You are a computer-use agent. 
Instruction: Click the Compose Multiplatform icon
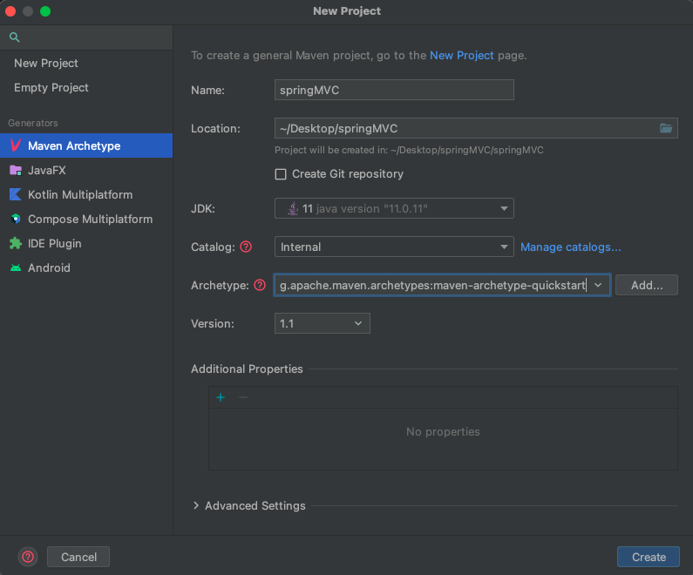(16, 219)
